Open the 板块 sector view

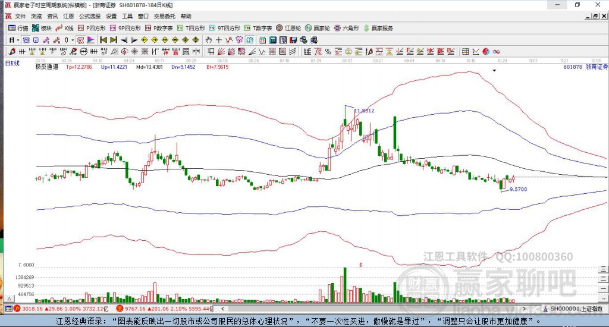click(42, 28)
